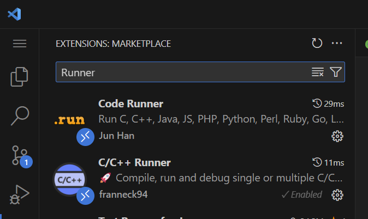Open the Run and Debug view

point(19,194)
